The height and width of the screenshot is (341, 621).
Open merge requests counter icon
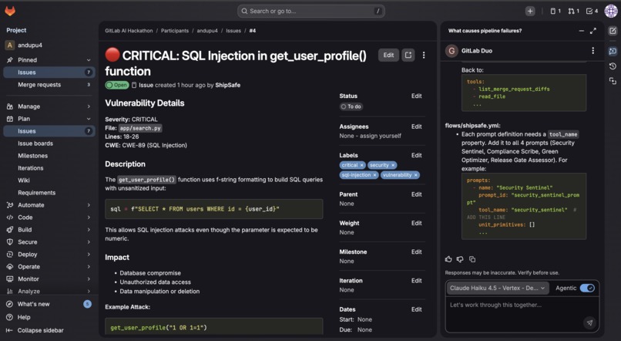pos(573,11)
